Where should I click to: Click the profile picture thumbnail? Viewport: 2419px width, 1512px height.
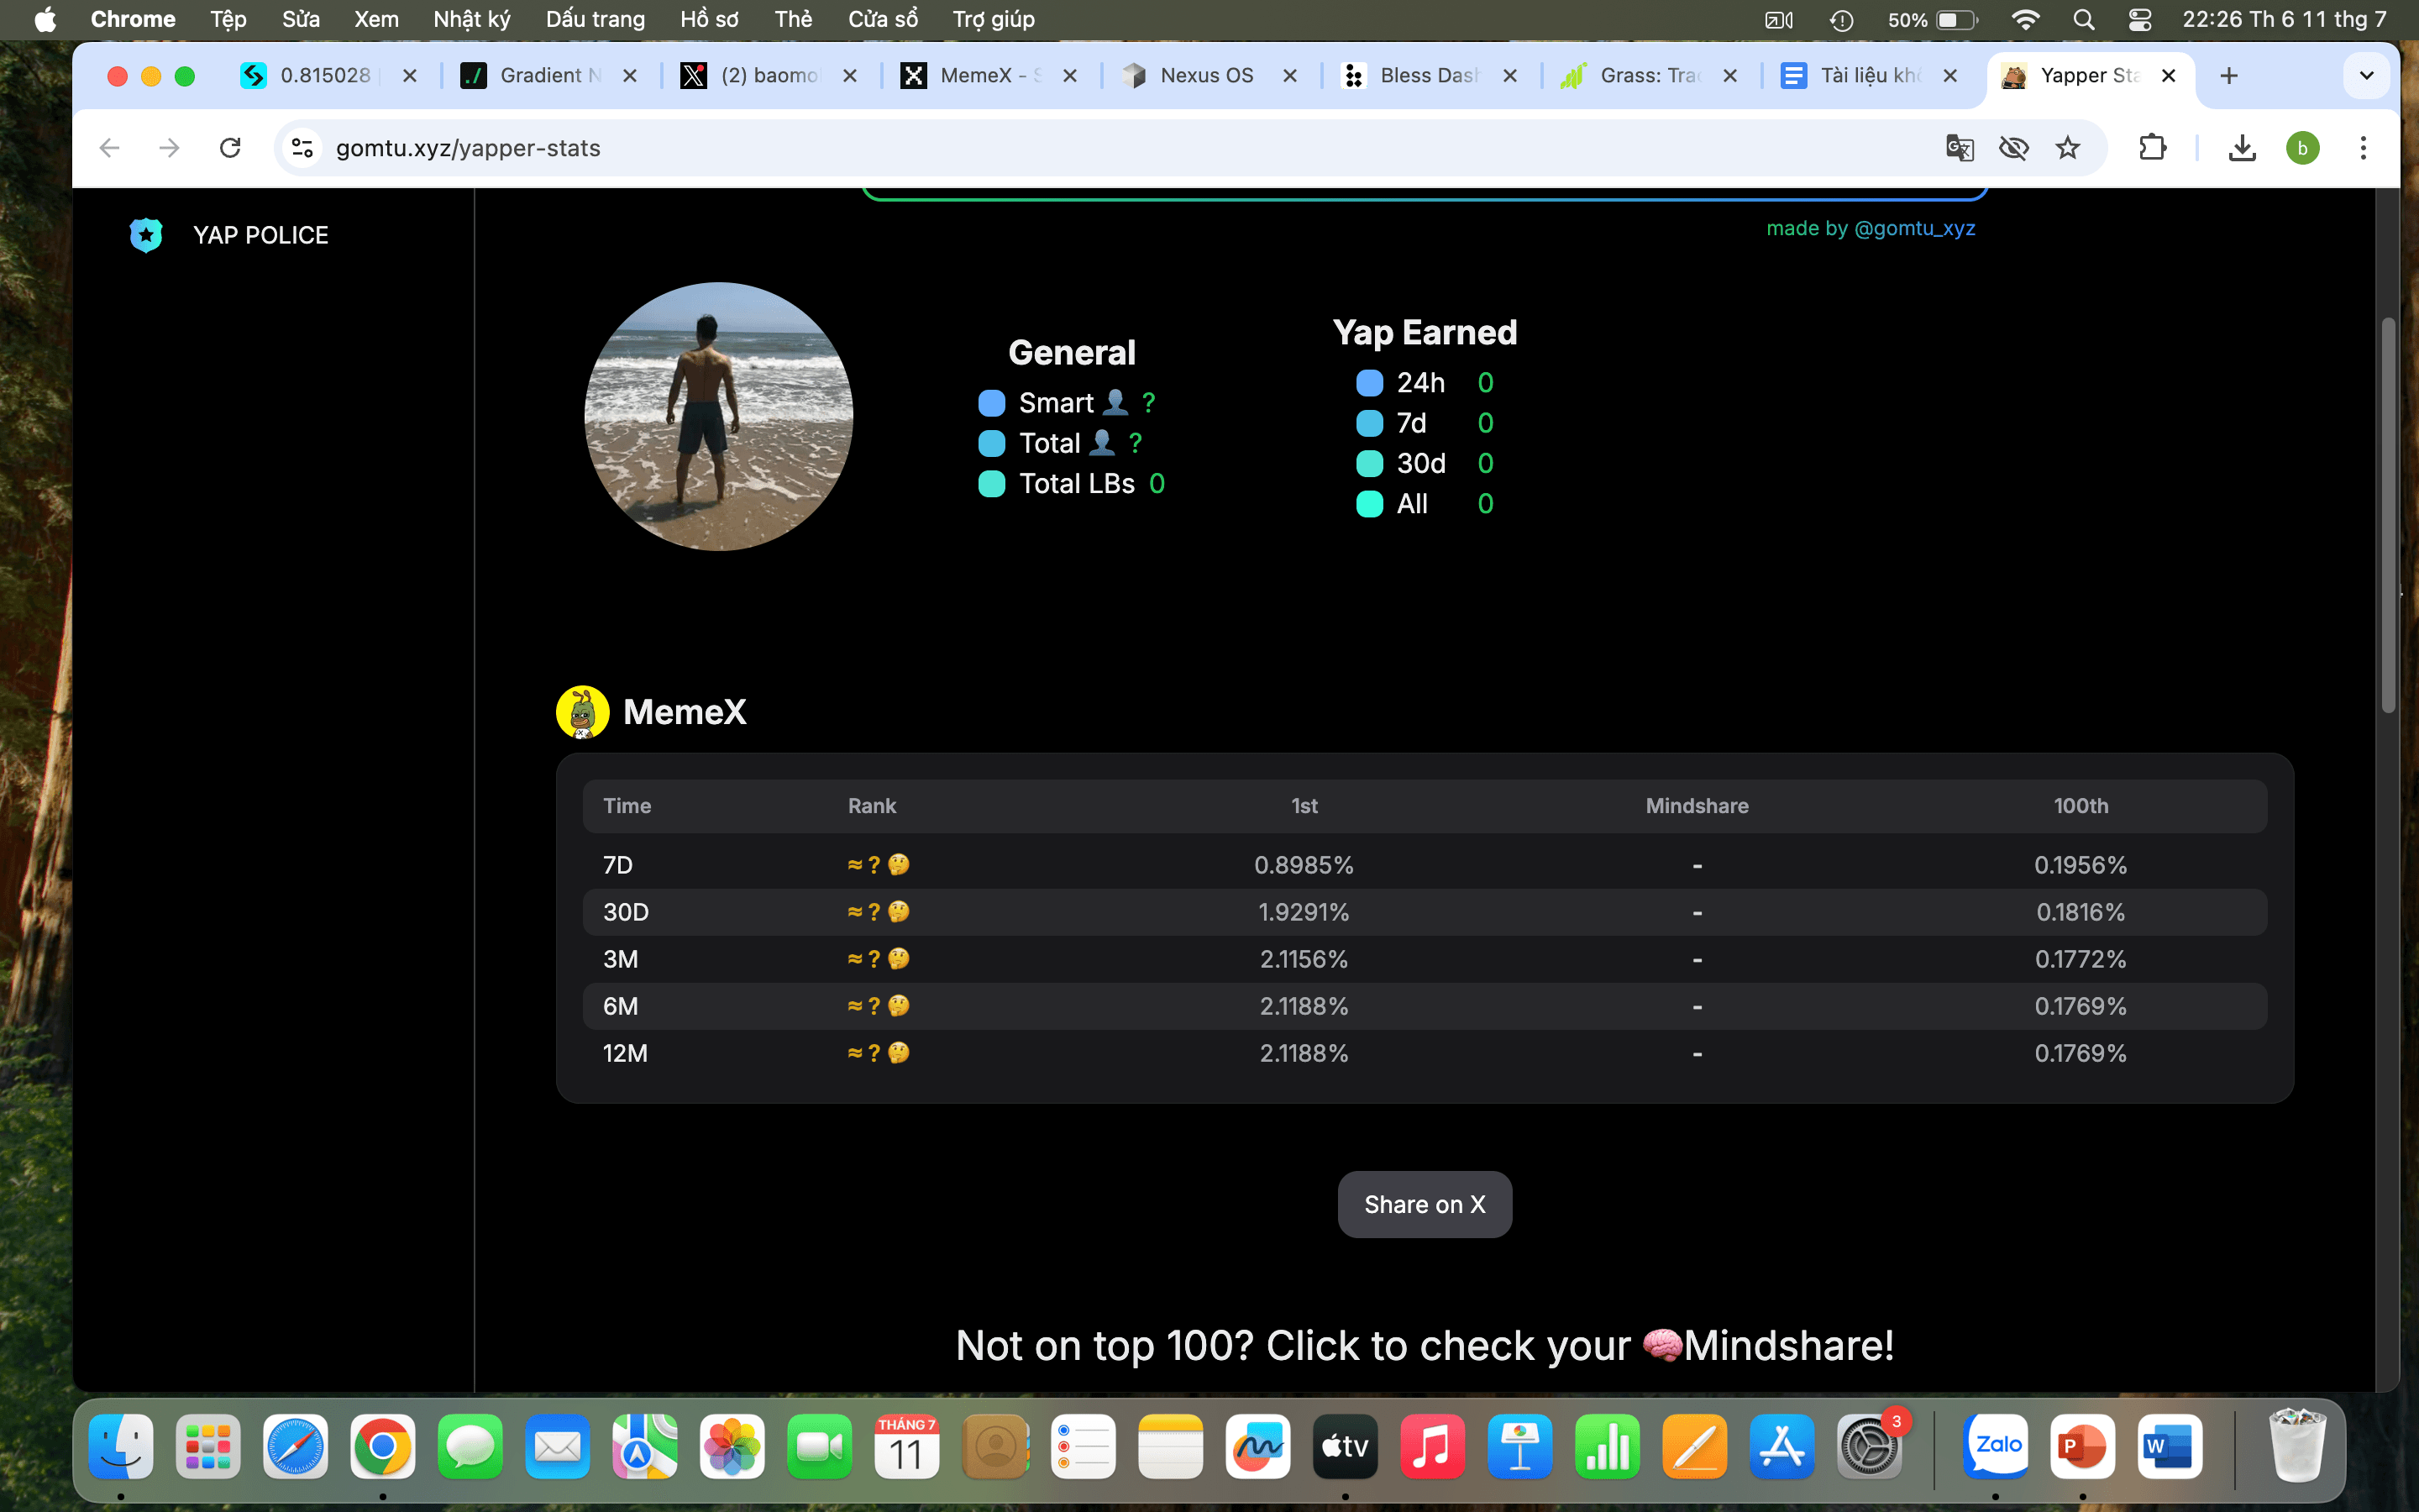click(717, 416)
